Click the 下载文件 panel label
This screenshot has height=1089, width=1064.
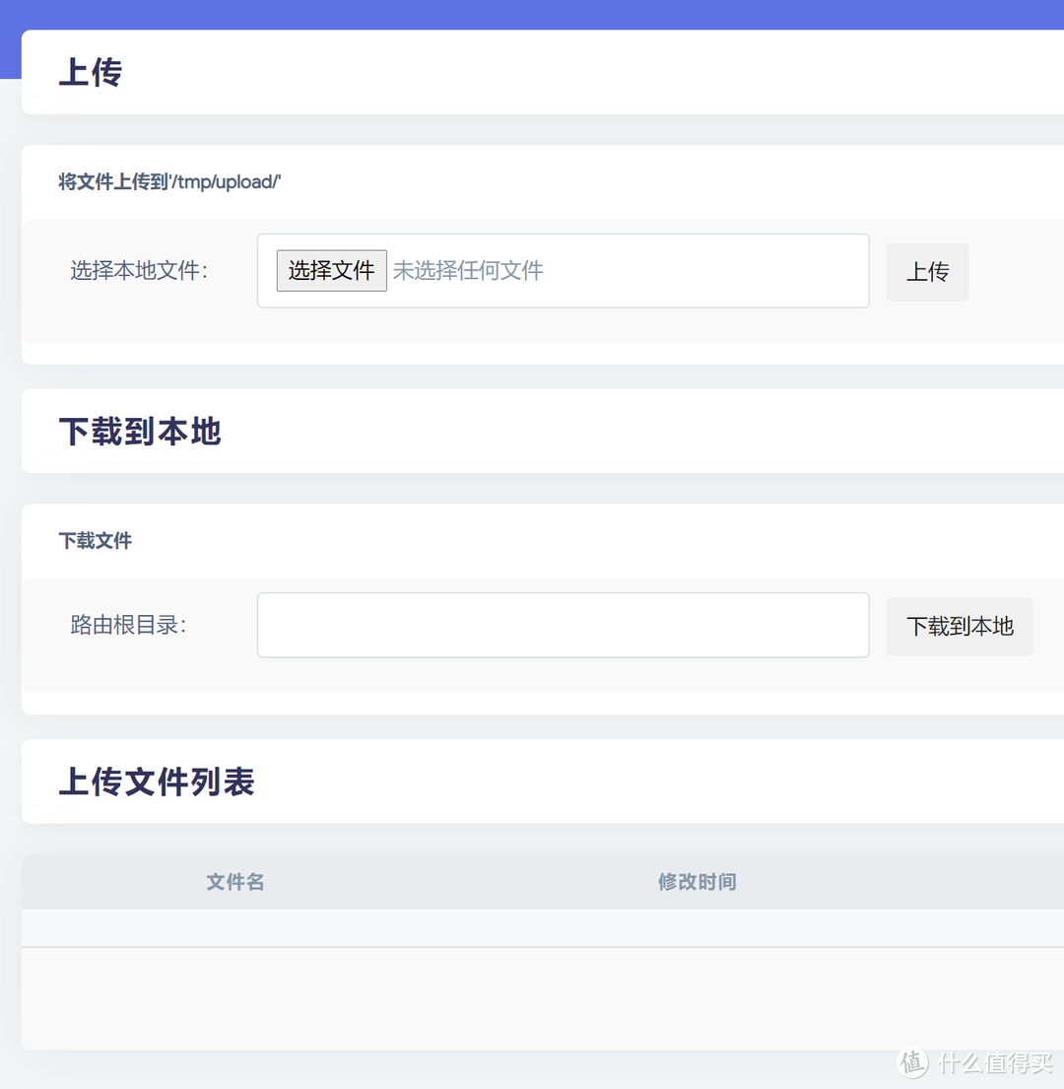95,540
